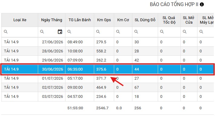
Task: Click Km Gps value 464.9
Action: 101,87
